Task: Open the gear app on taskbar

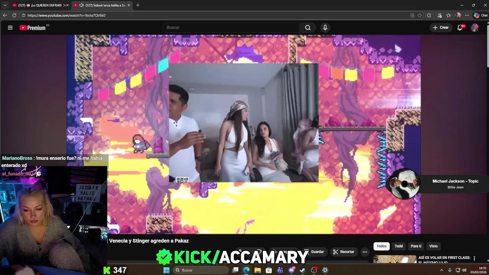Action: point(325,270)
